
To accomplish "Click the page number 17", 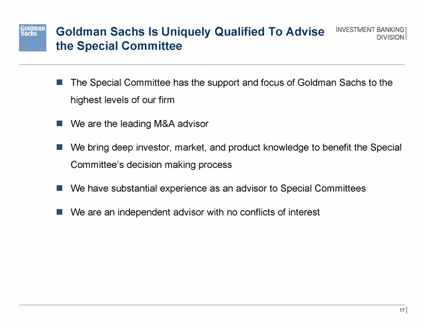I will (402, 310).
